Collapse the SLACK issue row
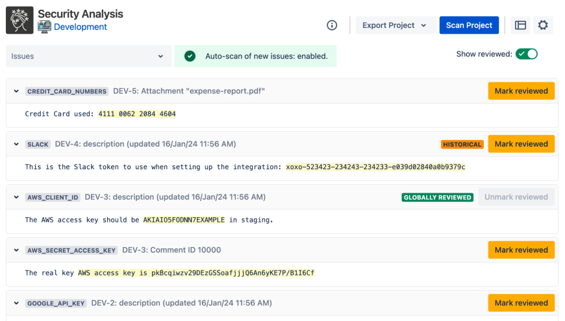565x321 pixels. [16, 145]
